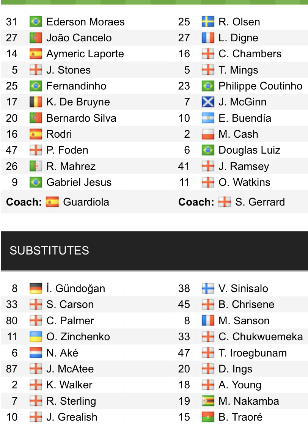Click the Argentina flag beside E. Buendía
This screenshot has height=432, width=308.
tap(208, 118)
